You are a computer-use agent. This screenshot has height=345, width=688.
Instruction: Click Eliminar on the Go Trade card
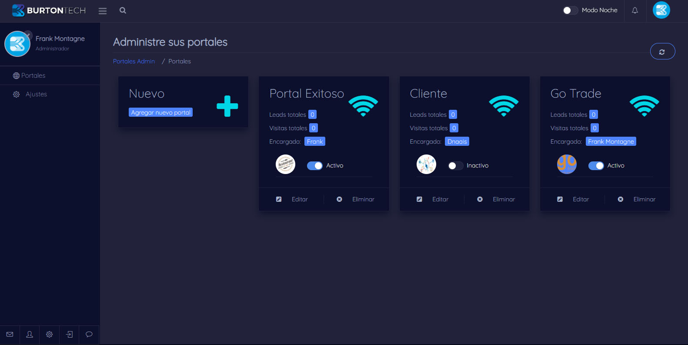coord(644,199)
